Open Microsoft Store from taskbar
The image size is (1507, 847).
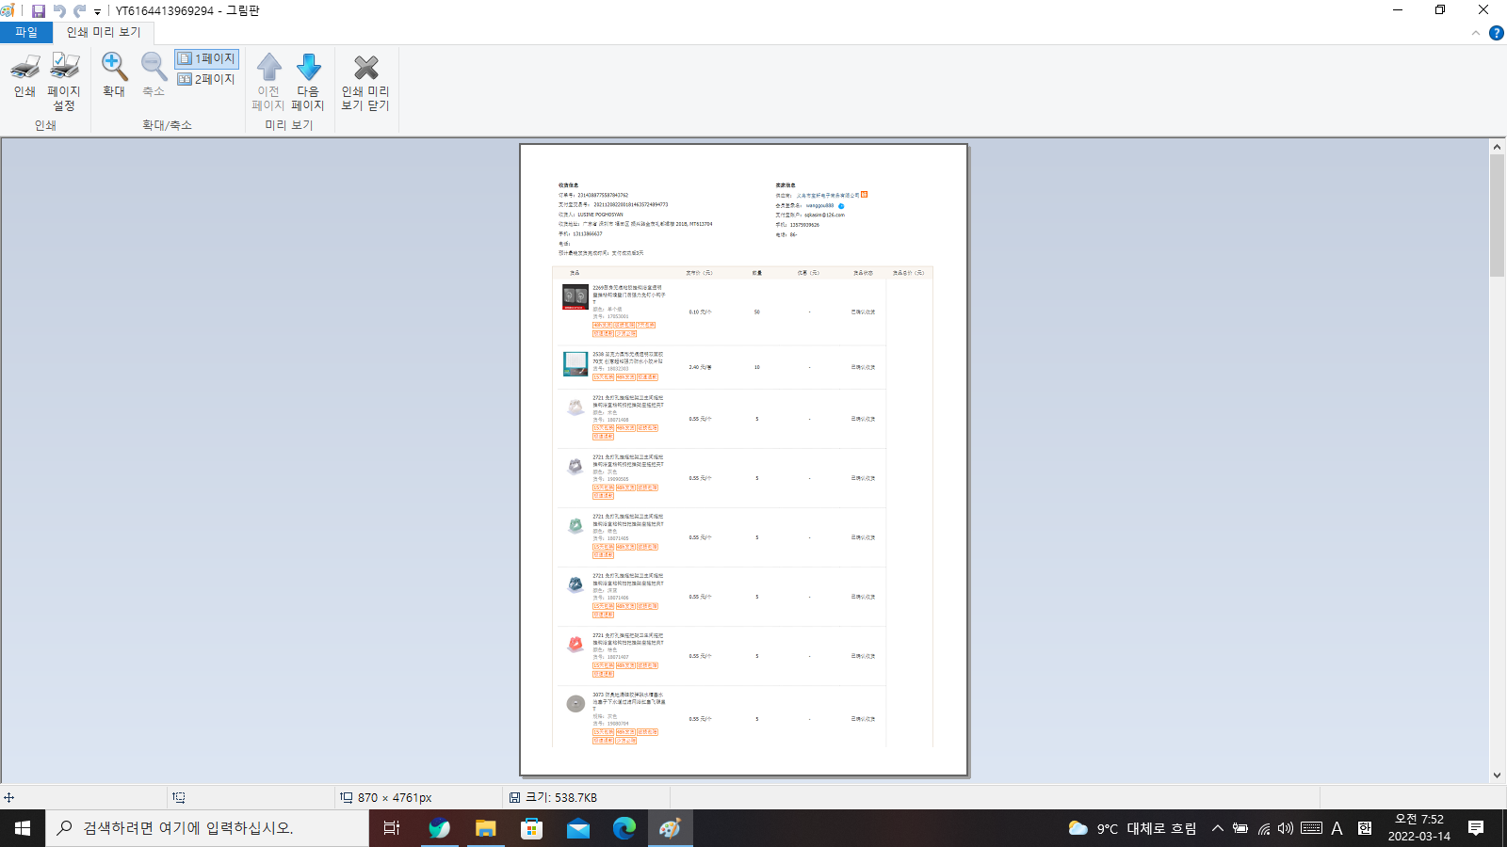532,828
